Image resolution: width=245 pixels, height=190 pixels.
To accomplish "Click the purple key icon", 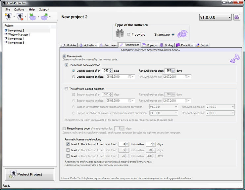I will (x=234, y=58).
